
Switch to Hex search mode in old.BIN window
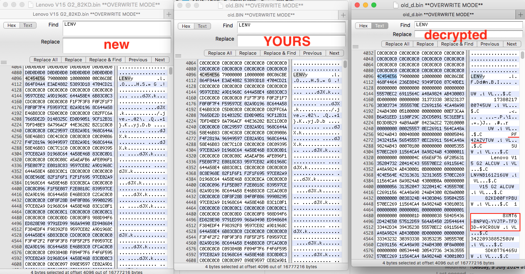tap(186, 26)
